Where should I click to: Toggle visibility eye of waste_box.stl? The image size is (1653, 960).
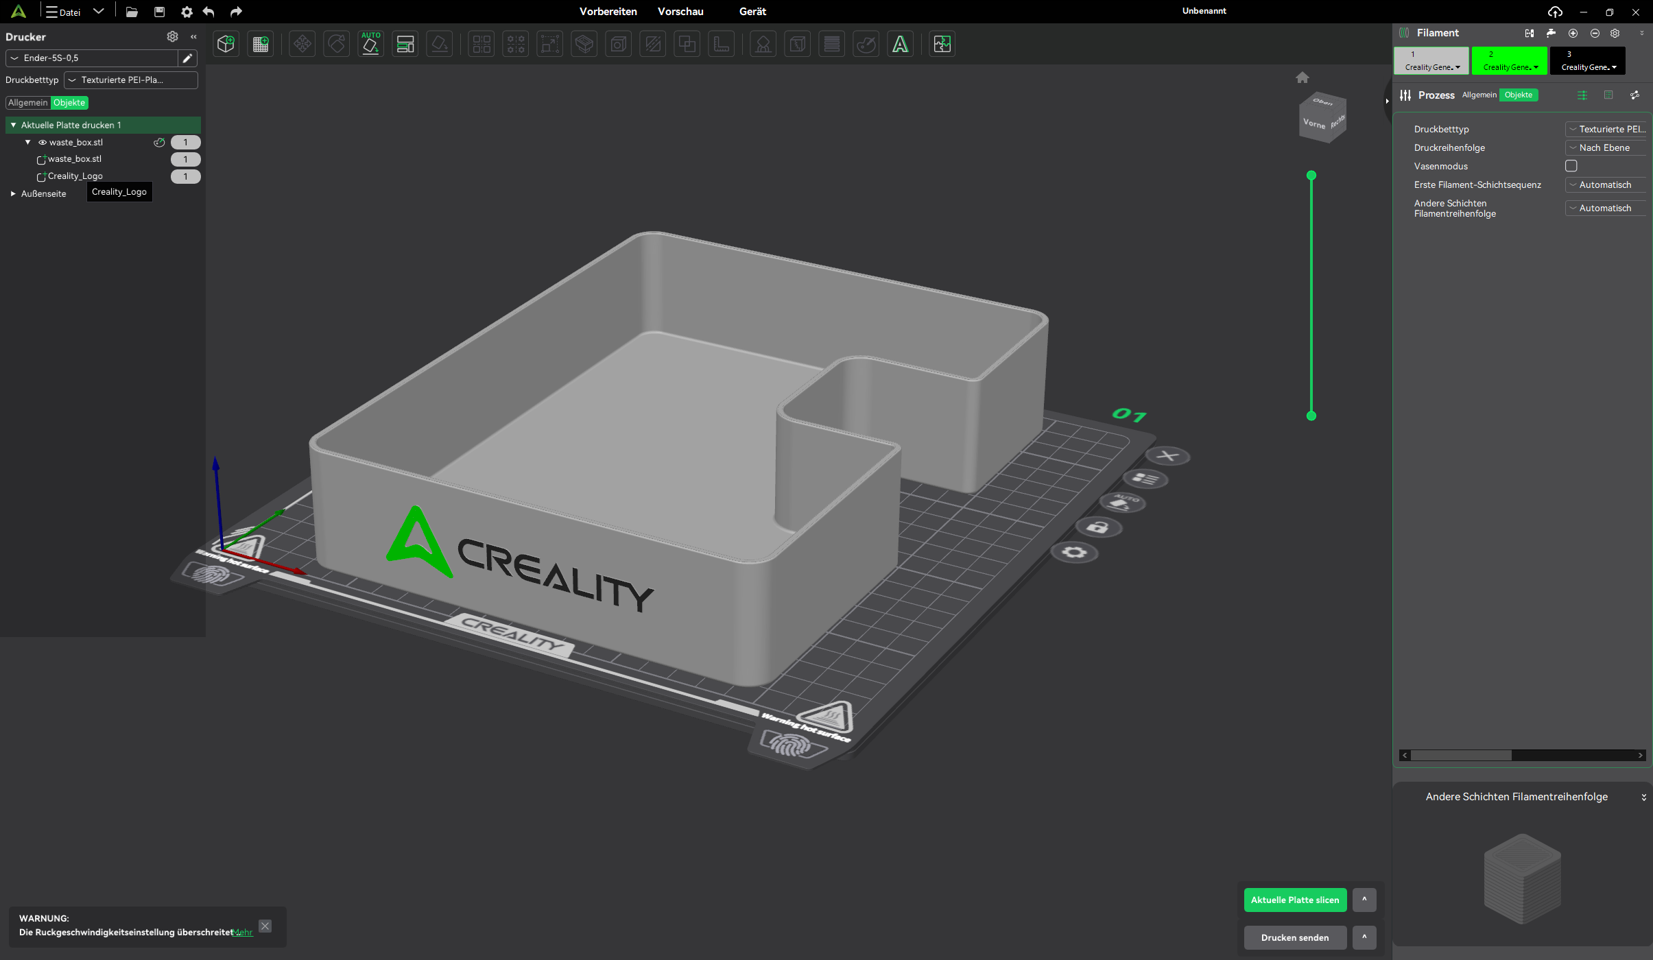(x=43, y=143)
